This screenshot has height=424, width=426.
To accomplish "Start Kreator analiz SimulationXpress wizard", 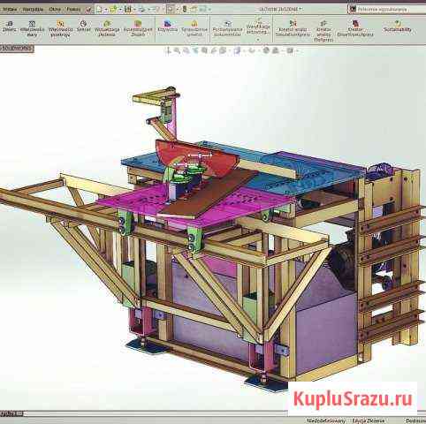I will coord(293,28).
